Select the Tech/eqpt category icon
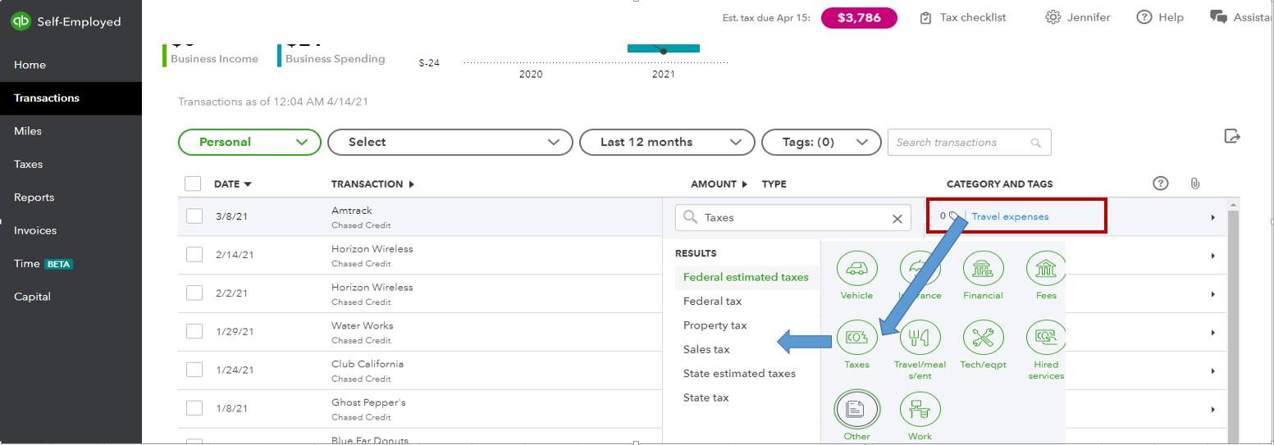The width and height of the screenshot is (1274, 445). [x=983, y=338]
